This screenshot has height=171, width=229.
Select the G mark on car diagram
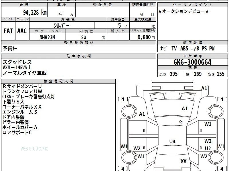(181, 122)
